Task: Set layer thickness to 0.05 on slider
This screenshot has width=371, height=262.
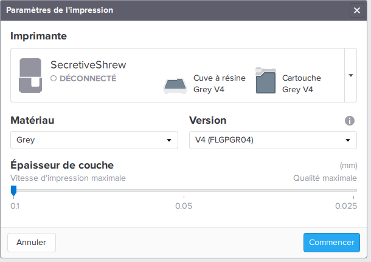Action: tap(184, 191)
